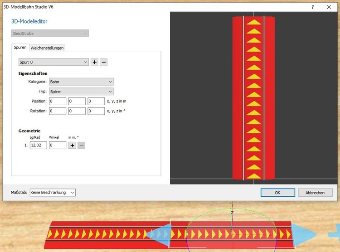Add a new track with plus icon beside Spur
This screenshot has height=252, width=340.
tap(94, 62)
